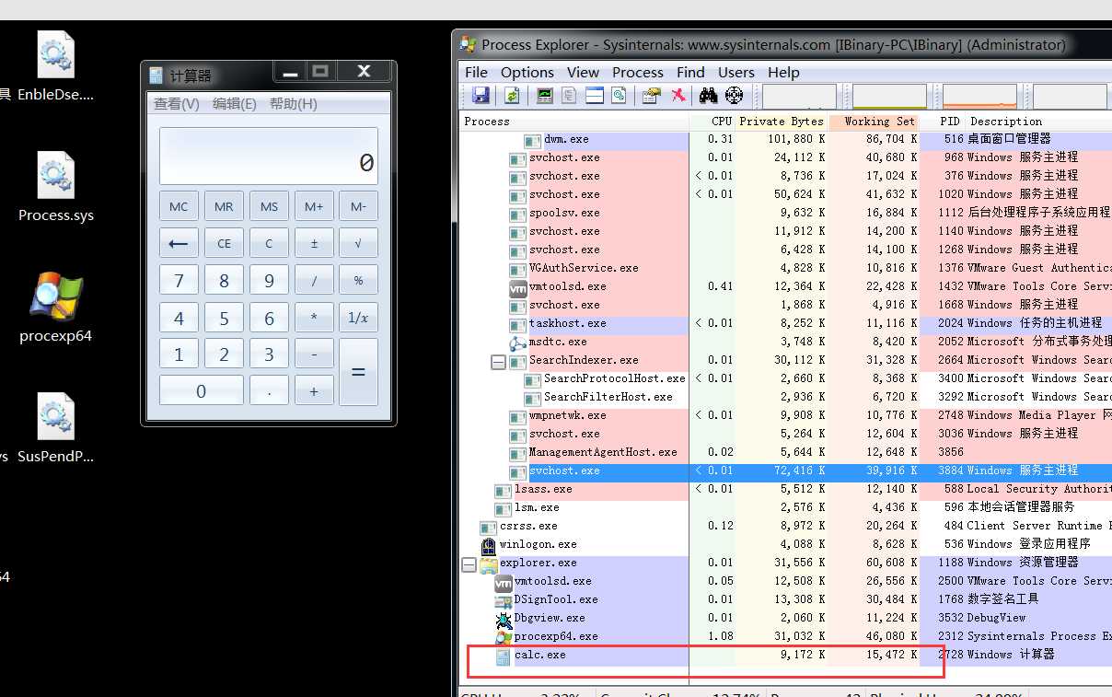1112x697 pixels.
Task: Sort by Private Bytes column header
Action: (x=782, y=122)
